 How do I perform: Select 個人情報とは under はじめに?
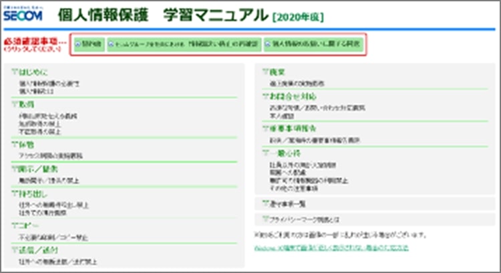[x=37, y=91]
